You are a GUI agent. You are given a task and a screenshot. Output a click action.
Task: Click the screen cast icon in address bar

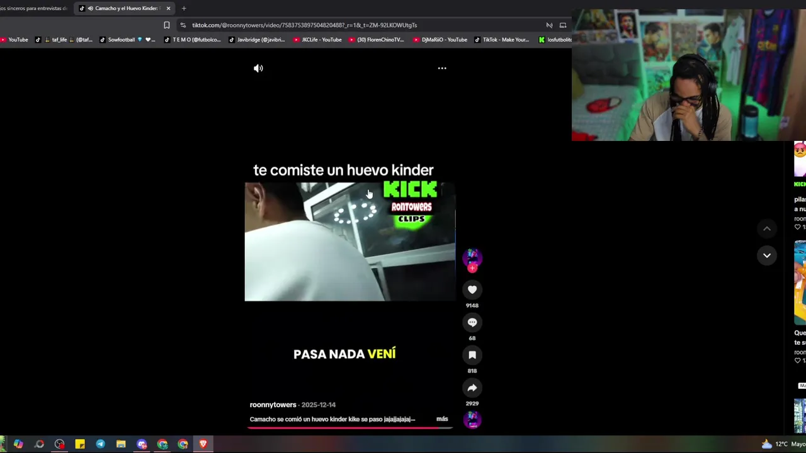click(x=563, y=25)
